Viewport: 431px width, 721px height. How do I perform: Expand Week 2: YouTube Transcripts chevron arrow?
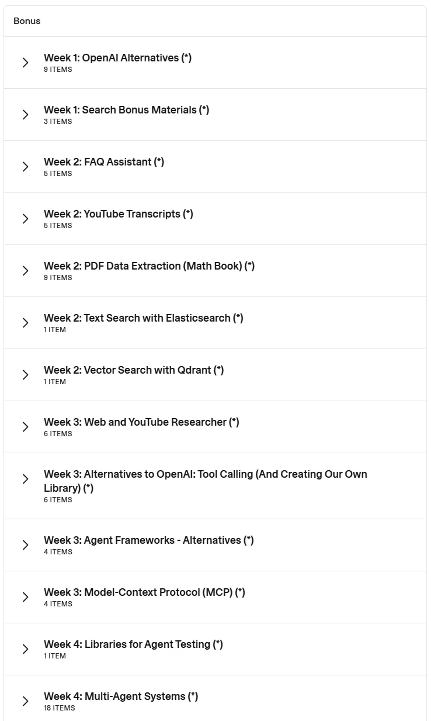click(25, 219)
